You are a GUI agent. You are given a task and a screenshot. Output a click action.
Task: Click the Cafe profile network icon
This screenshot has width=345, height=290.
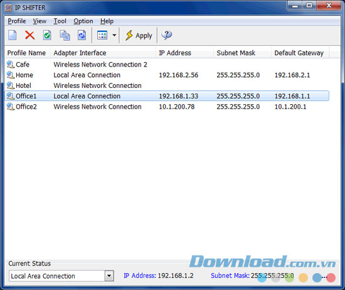coord(11,64)
